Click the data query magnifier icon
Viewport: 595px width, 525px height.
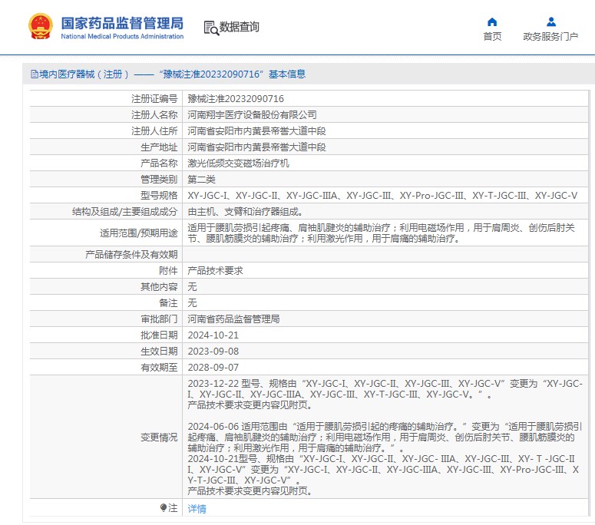point(211,28)
